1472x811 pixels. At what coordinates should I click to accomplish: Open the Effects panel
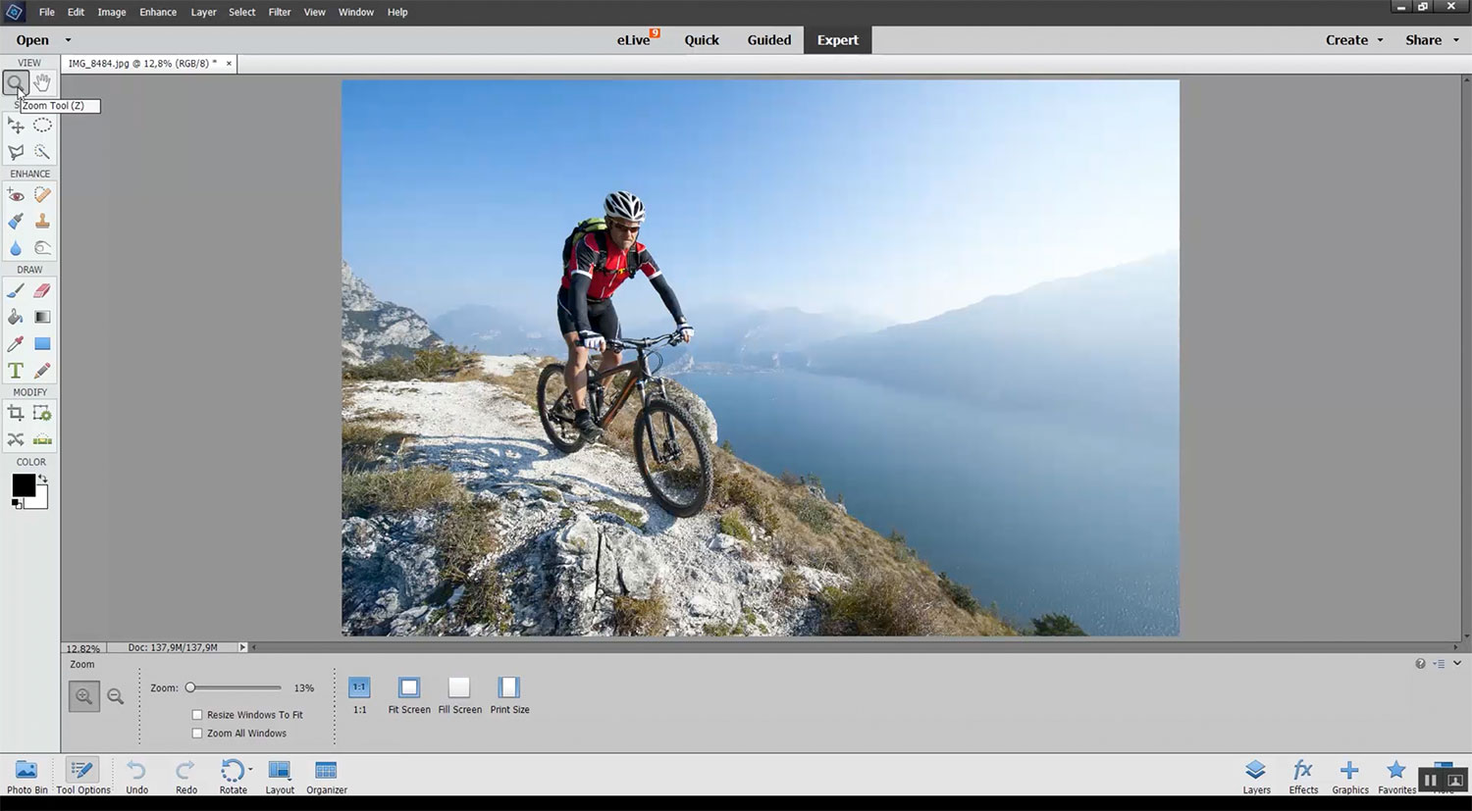pos(1303,776)
